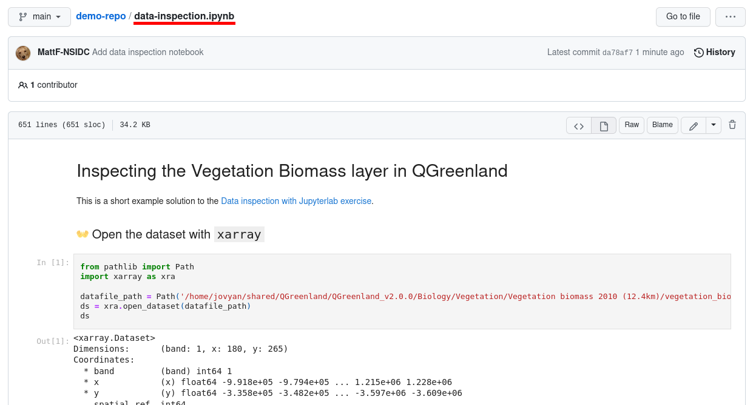Click the contributors people icon
This screenshot has width=753, height=405.
(x=23, y=85)
